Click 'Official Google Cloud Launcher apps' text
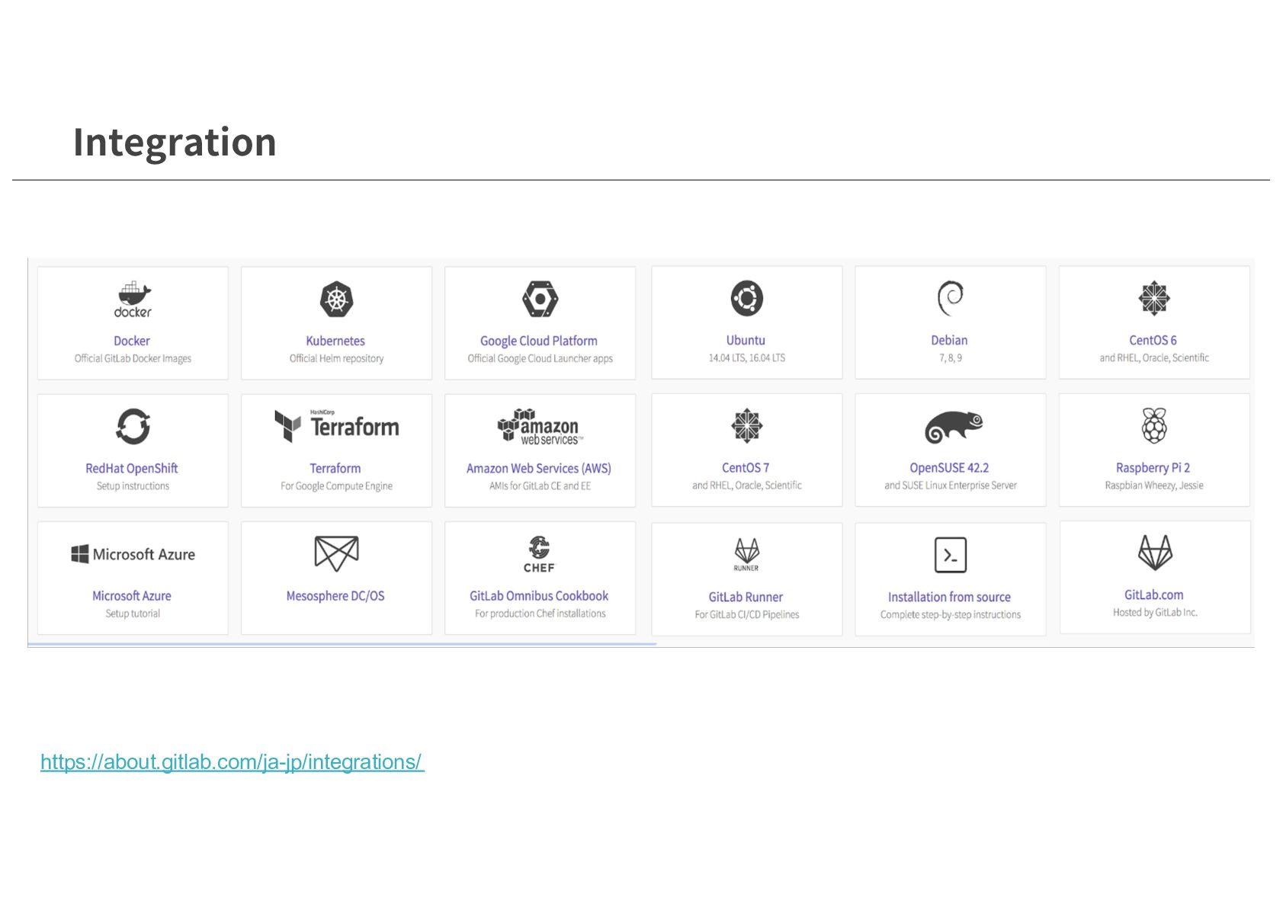 pos(540,358)
